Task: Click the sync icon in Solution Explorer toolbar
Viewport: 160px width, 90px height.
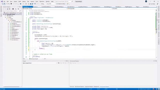Action: (x=18, y=9)
